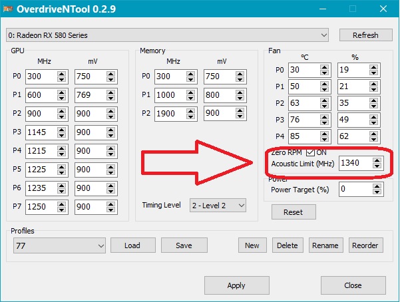Increase Acoustic Limit with up arrow

coord(377,160)
